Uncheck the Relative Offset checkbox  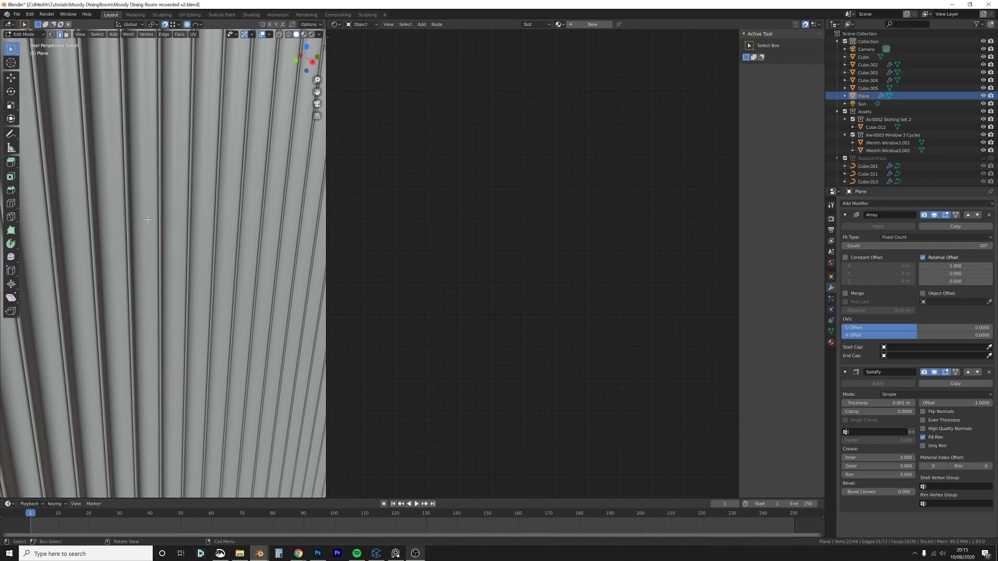[923, 258]
